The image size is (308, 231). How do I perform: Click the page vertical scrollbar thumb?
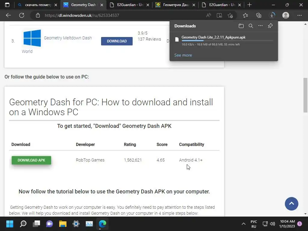click(305, 95)
